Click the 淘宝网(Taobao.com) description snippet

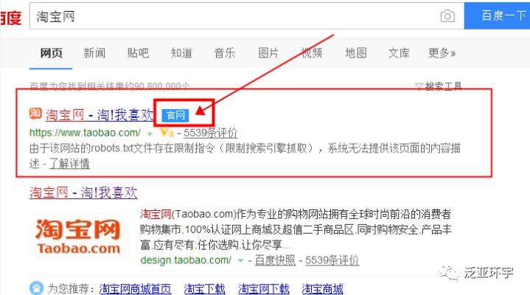click(x=296, y=229)
